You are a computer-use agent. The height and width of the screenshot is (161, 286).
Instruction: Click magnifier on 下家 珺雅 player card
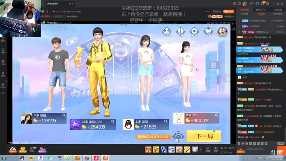tap(64, 115)
